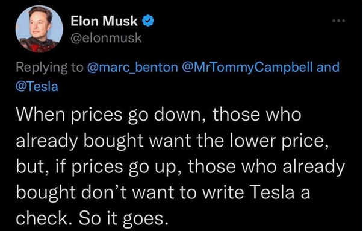Click the sentence "So it goes."
The width and height of the screenshot is (363, 231).
point(123,219)
